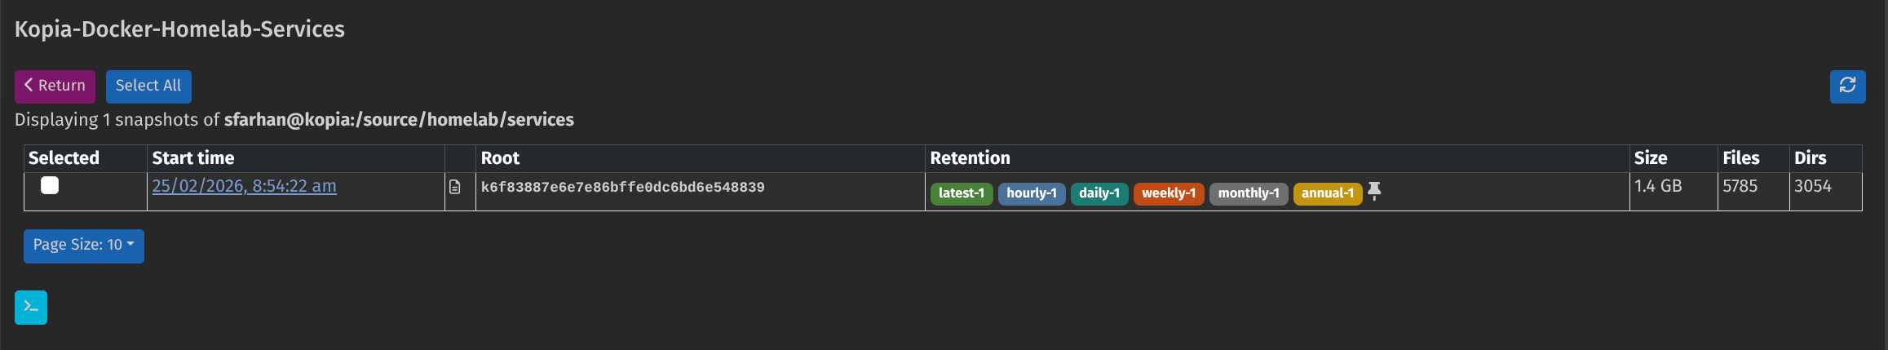The image size is (1888, 350).
Task: Click the hourly-1 retention badge
Action: (1031, 193)
